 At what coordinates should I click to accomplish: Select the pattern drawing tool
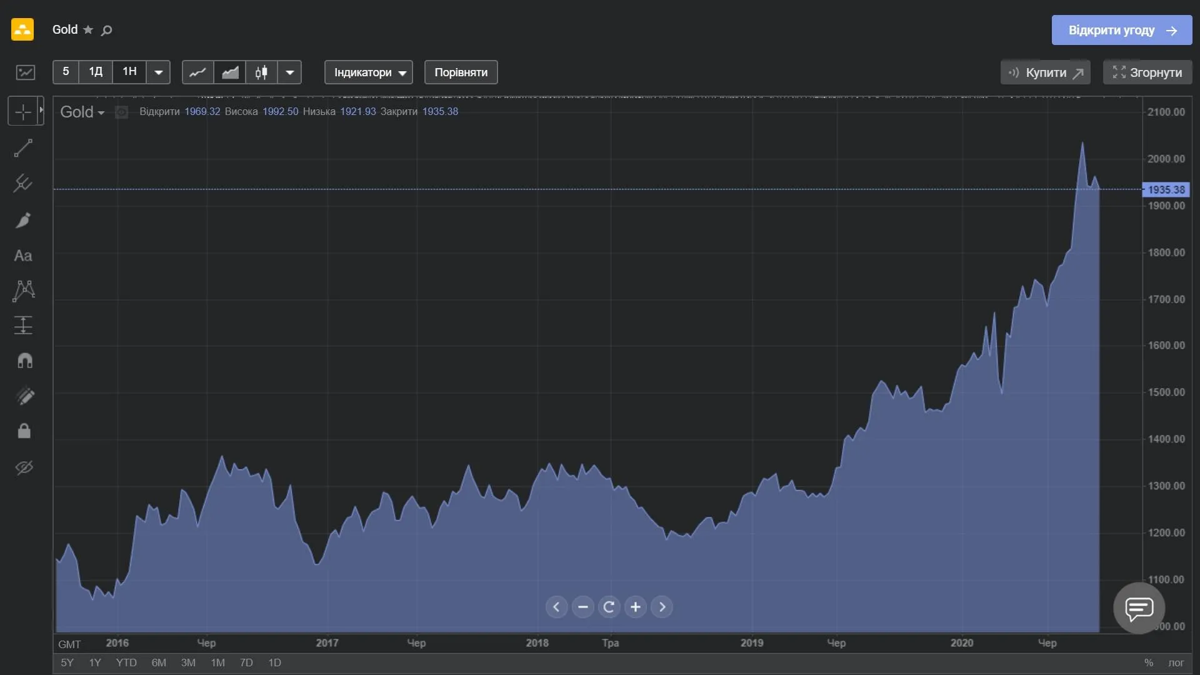click(x=24, y=291)
